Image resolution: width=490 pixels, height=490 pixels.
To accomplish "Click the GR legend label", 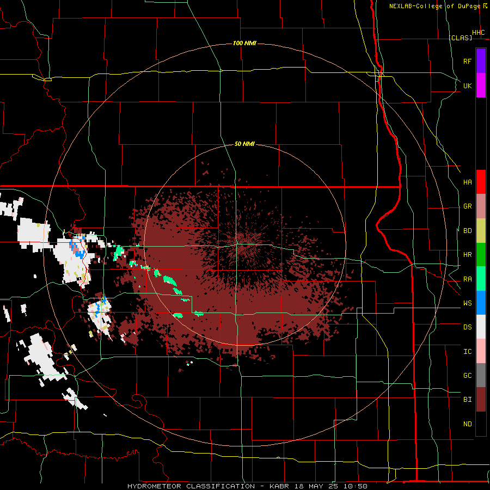I will point(467,206).
